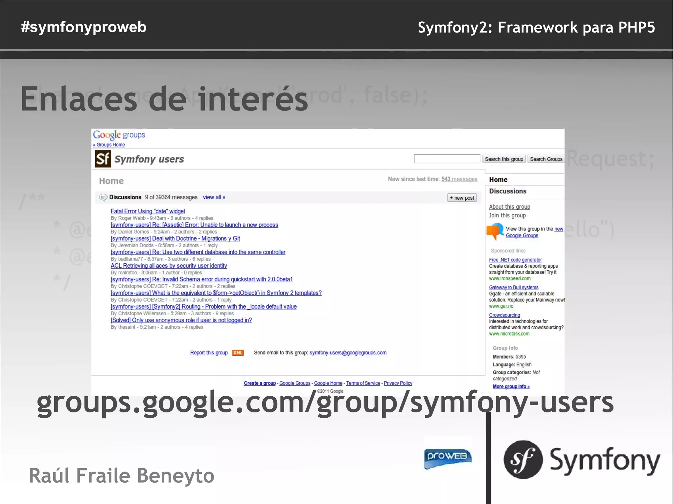This screenshot has width=673, height=504.
Task: Open the Groups Home link
Action: pyautogui.click(x=109, y=145)
